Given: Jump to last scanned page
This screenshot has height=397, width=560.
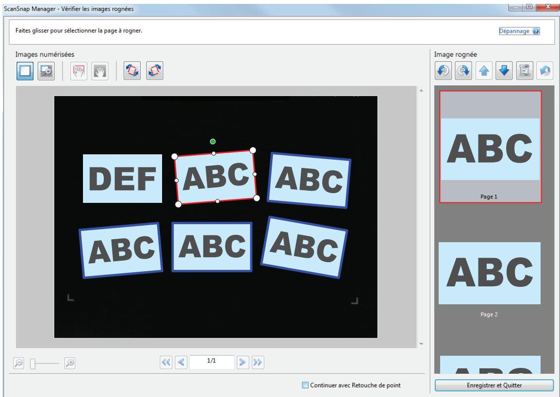Looking at the screenshot, I should click(x=258, y=363).
